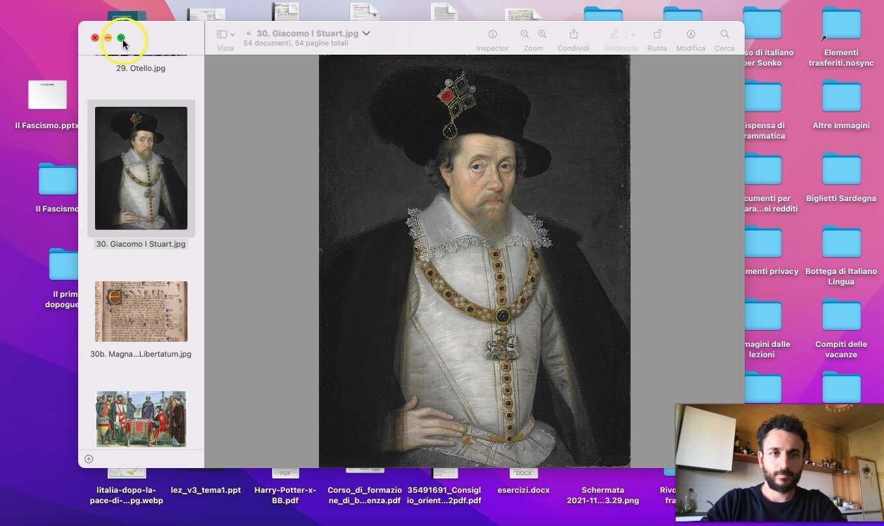The image size is (884, 526).
Task: Click the add plus button in sidebar footer
Action: pyautogui.click(x=89, y=459)
